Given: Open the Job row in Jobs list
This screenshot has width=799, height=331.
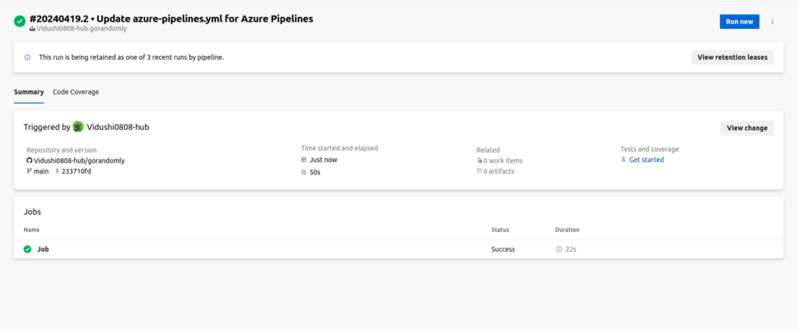Looking at the screenshot, I should click(x=43, y=249).
